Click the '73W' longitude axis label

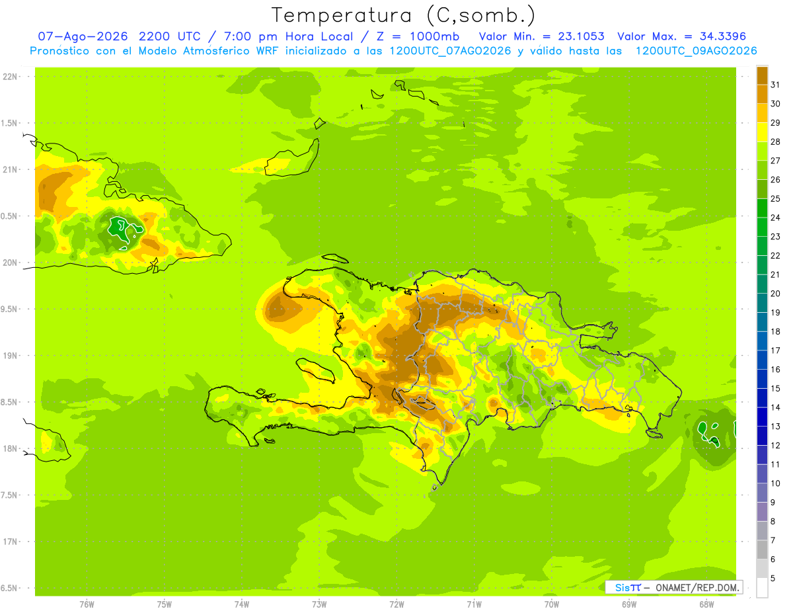(x=319, y=604)
